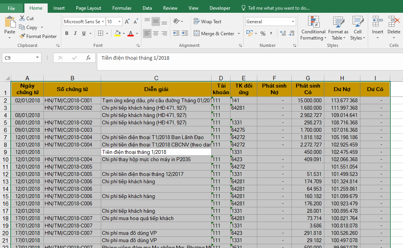The image size is (403, 248).
Task: Click the Insert Function fx icon
Action: (x=88, y=58)
